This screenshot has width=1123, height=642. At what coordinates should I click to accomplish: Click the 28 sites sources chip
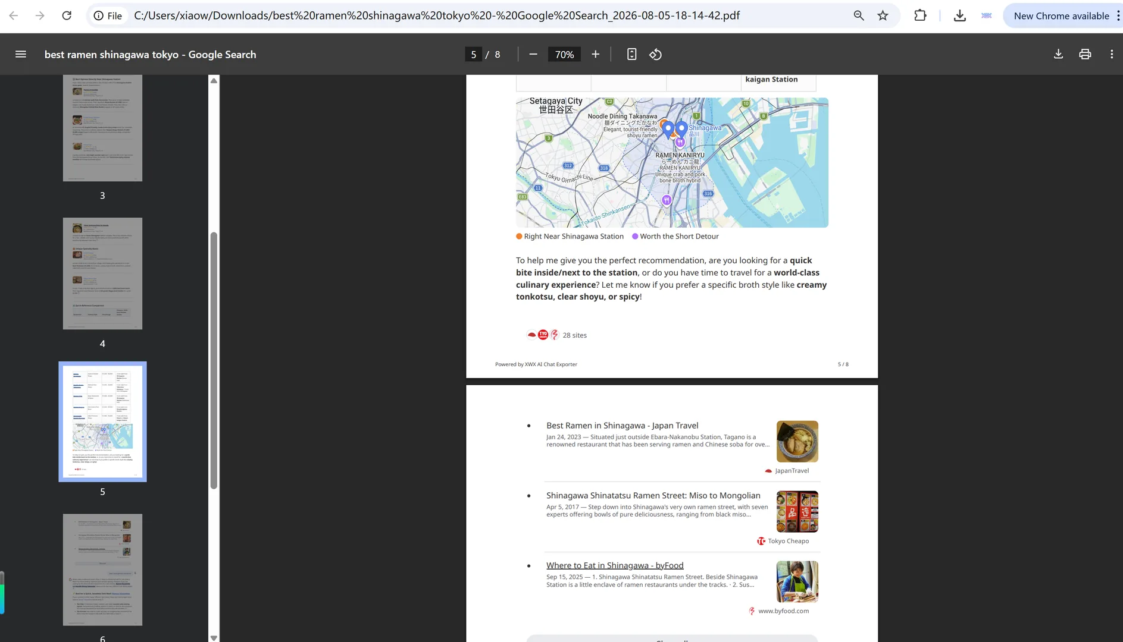[x=557, y=335]
